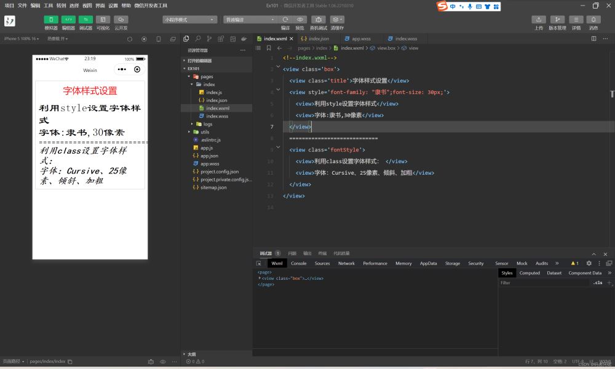615x369 pixels.
Task: Open the 工具 menu in menu bar
Action: coord(48,5)
